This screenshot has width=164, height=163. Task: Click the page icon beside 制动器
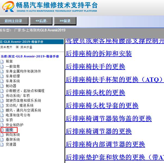2,86
